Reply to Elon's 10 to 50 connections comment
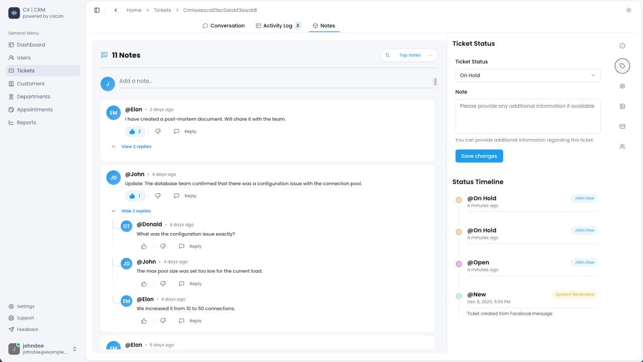The width and height of the screenshot is (643, 362). pos(190,321)
